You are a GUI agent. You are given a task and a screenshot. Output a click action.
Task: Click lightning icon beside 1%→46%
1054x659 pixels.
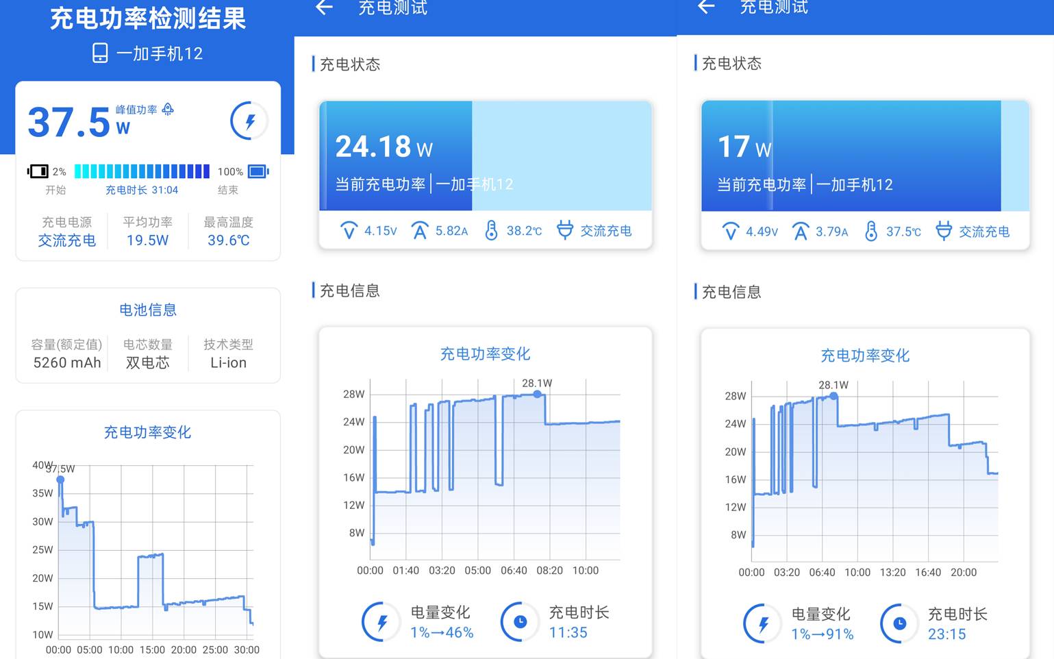[x=381, y=621]
